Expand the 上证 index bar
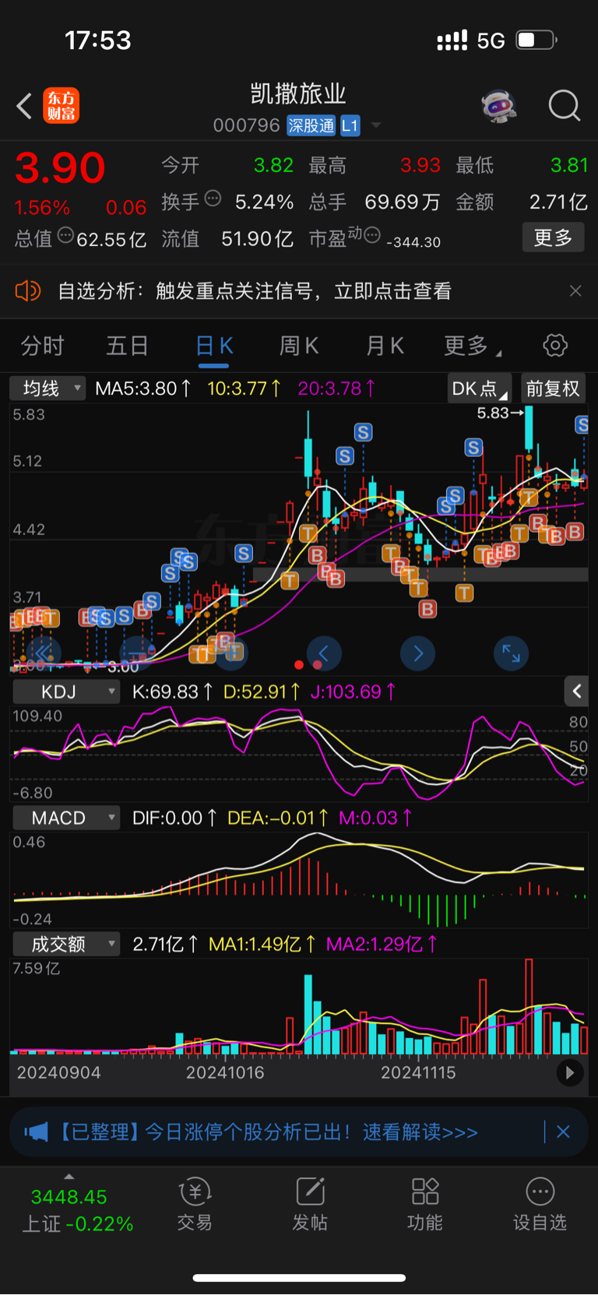The image size is (598, 1295). 69,1177
